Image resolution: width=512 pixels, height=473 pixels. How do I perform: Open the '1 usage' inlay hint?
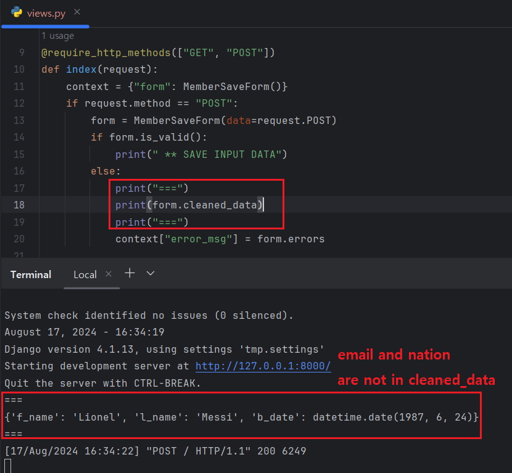pos(57,36)
